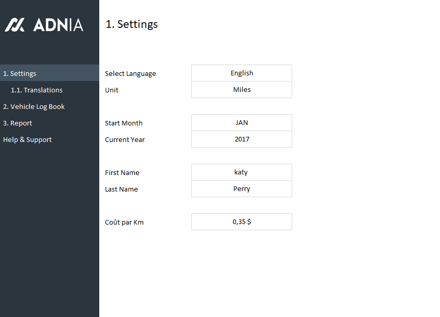440x317 pixels.
Task: Select the Current Year field showing 2017
Action: click(241, 139)
